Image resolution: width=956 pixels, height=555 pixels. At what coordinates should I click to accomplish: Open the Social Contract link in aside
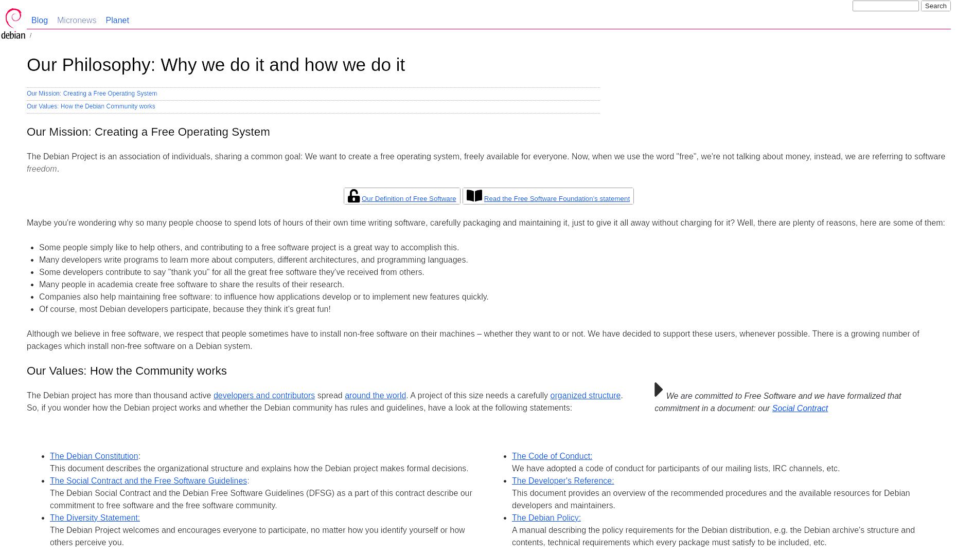800,409
